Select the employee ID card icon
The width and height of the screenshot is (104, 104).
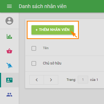(x=9, y=80)
